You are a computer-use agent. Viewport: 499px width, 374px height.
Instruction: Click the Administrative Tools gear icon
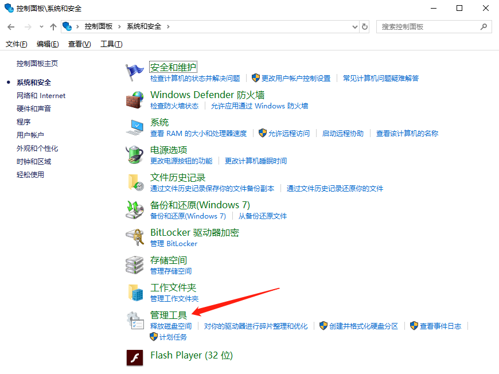coord(135,321)
